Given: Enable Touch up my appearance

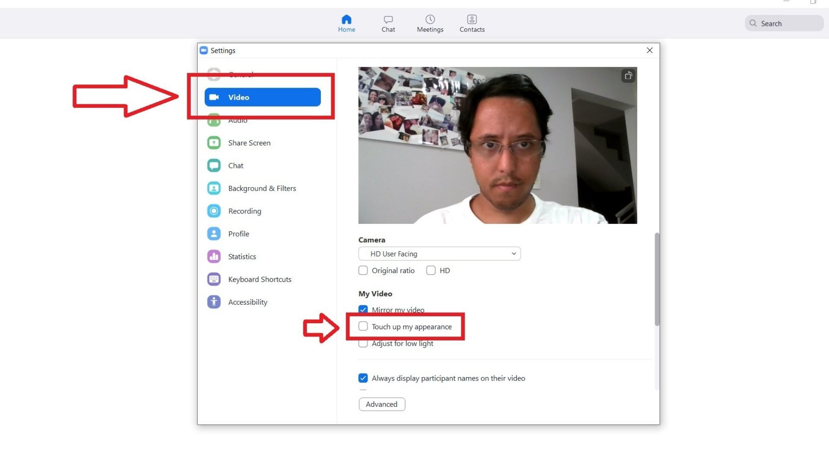Looking at the screenshot, I should [363, 326].
